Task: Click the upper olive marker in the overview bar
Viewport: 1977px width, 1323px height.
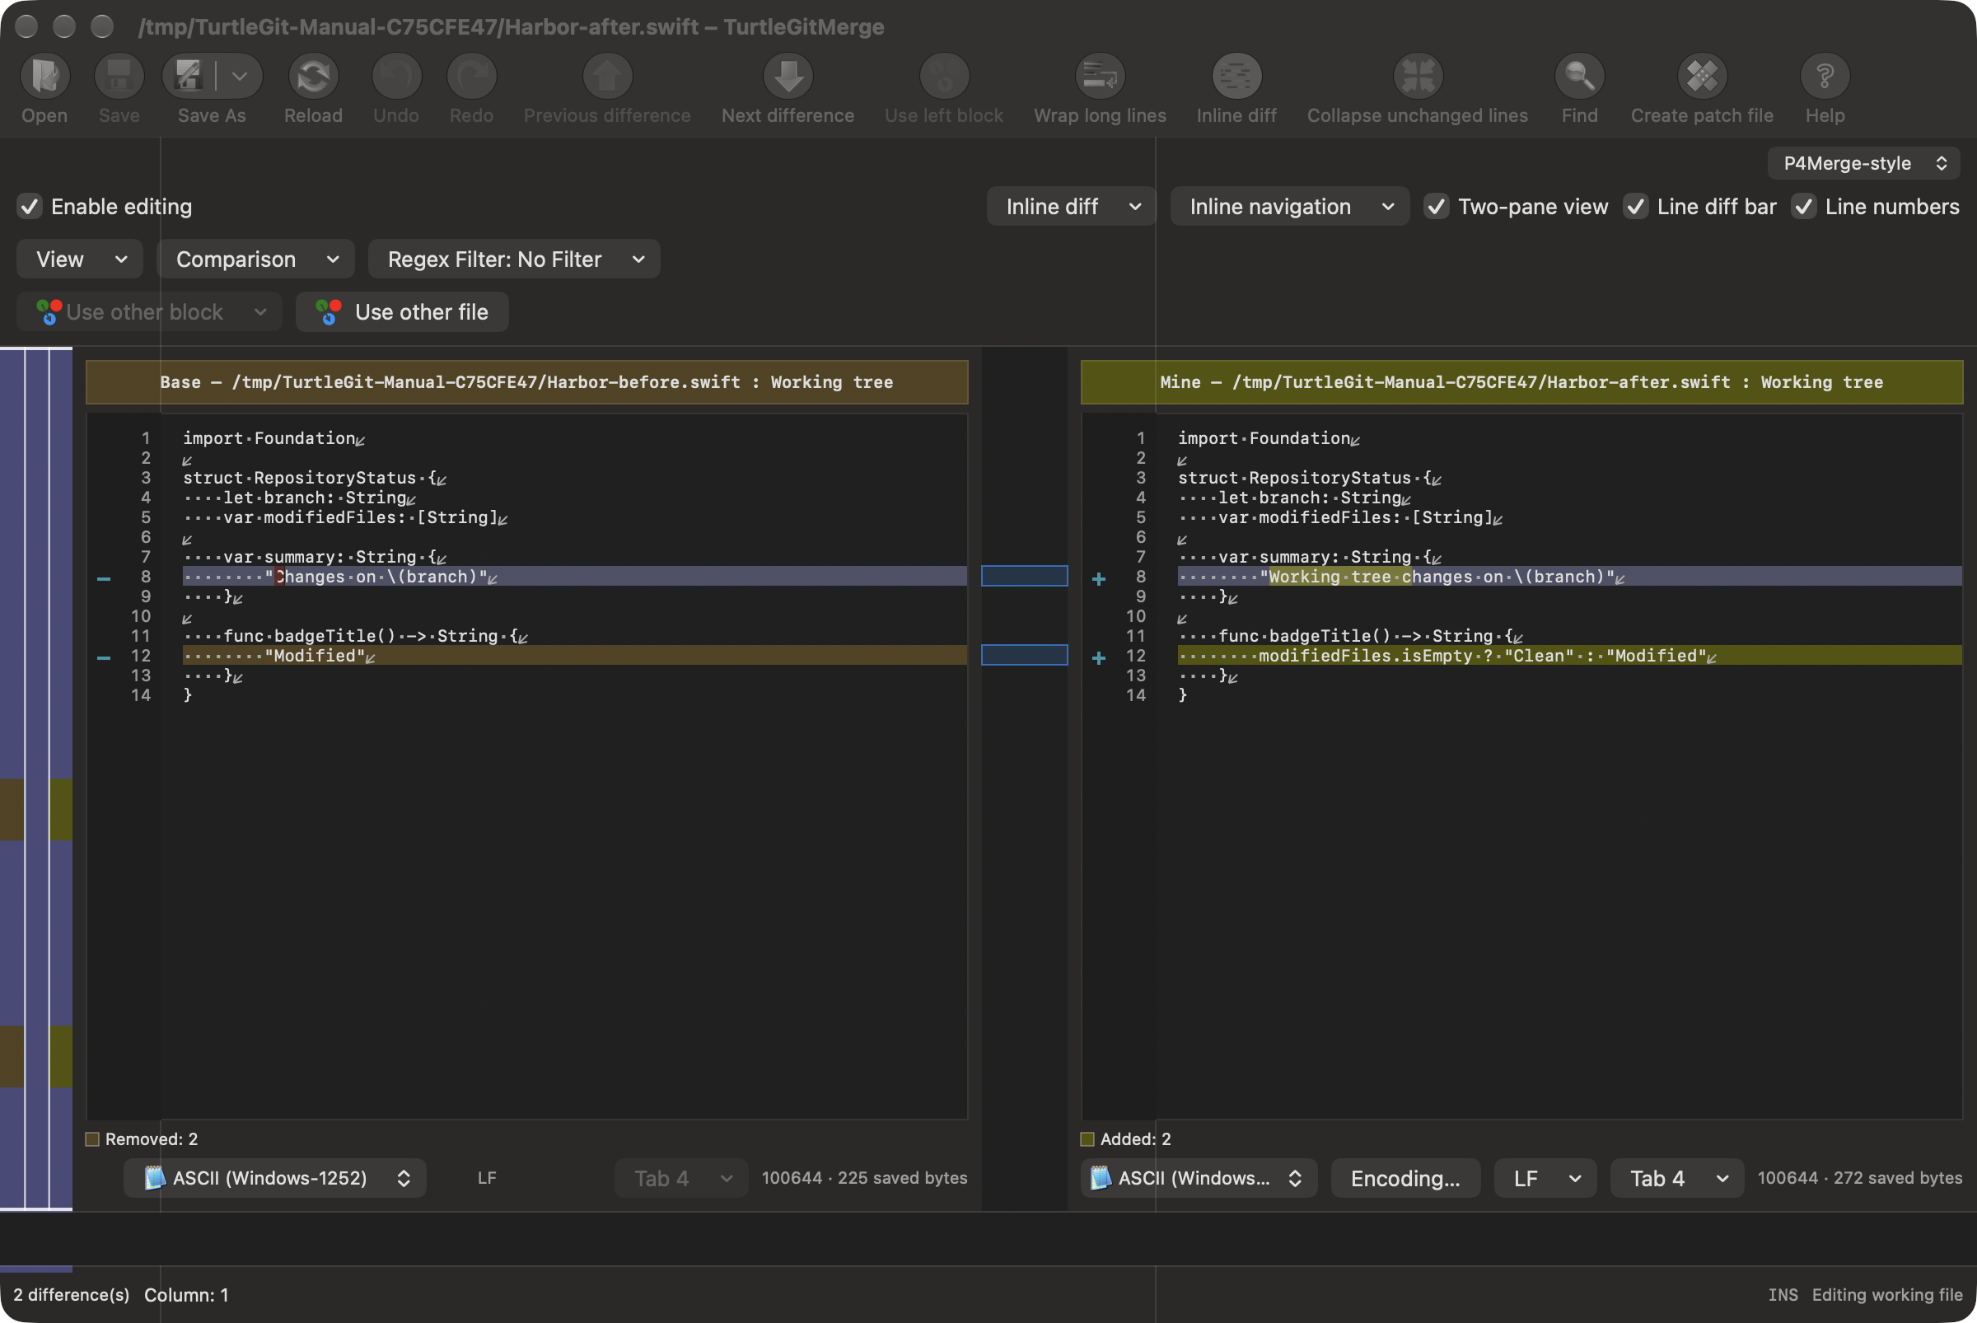Action: pos(61,810)
